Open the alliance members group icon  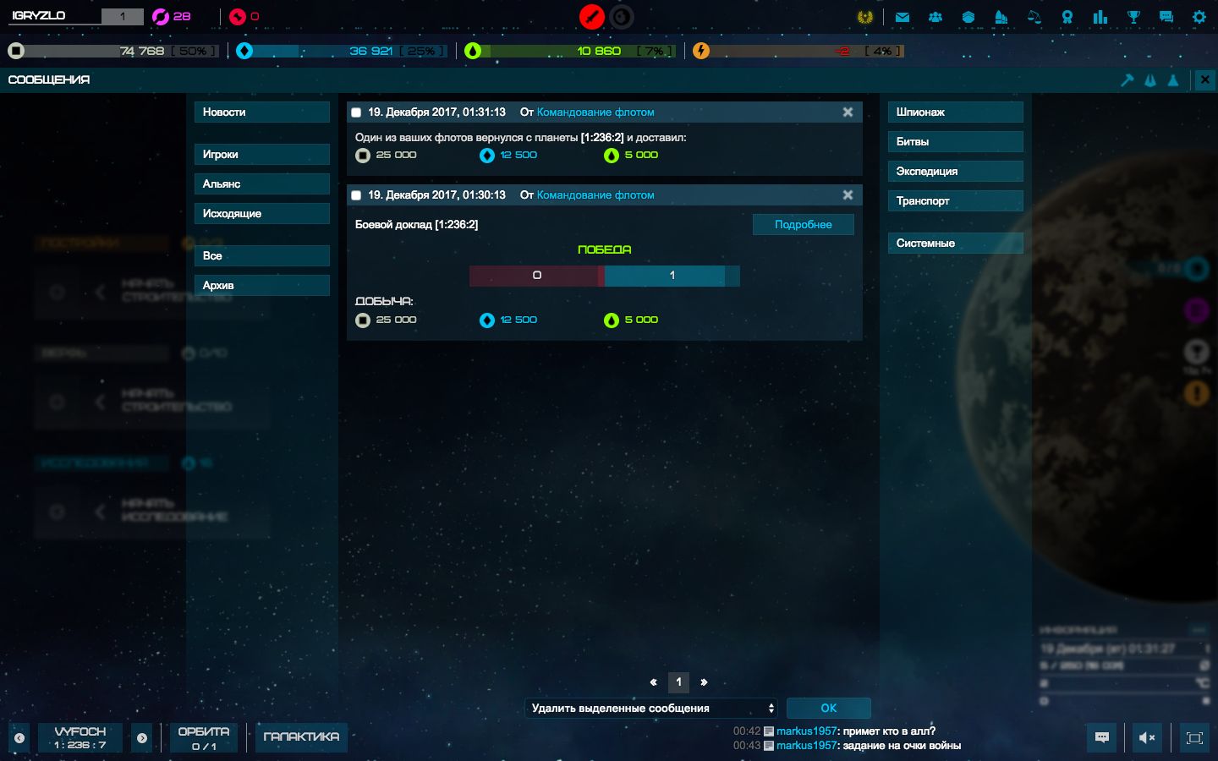935,17
